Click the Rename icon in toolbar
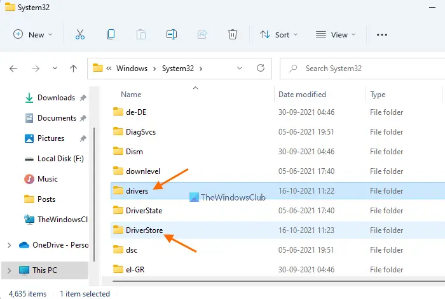 172,34
